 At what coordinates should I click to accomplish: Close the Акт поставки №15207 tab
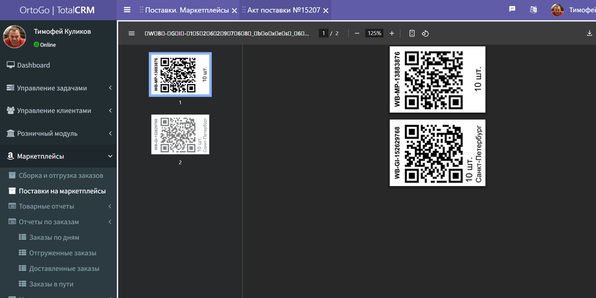click(x=326, y=10)
